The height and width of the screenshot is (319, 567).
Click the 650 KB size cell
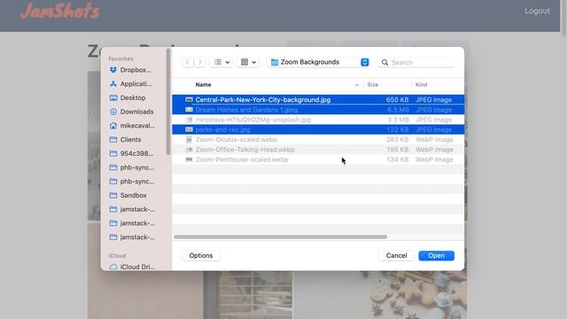click(x=397, y=100)
